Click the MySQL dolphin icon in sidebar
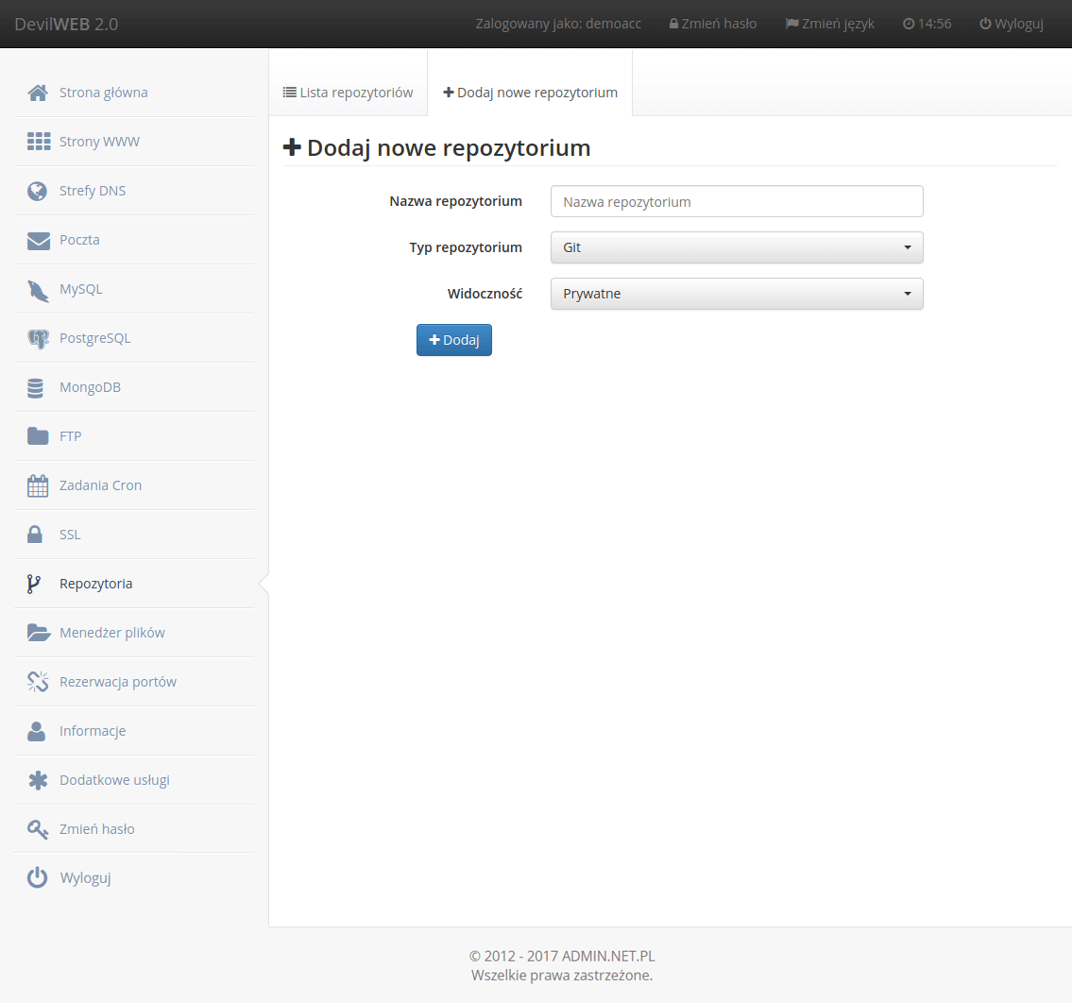The image size is (1072, 1003). (x=38, y=290)
